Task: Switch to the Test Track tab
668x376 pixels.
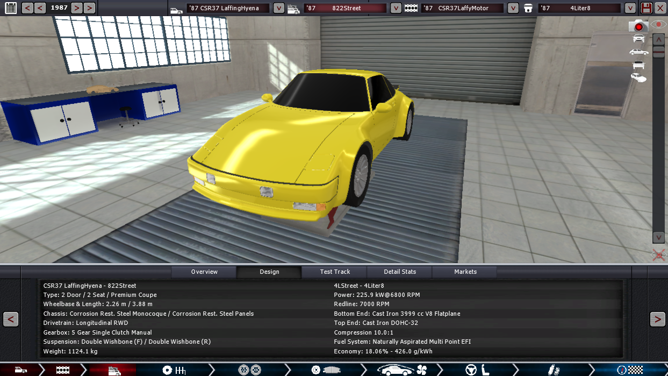Action: [x=335, y=272]
